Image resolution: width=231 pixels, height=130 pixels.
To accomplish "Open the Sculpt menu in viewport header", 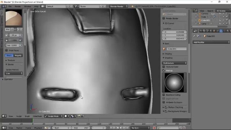I will 19,116.
